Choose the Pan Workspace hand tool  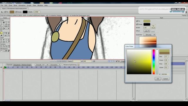1,51
